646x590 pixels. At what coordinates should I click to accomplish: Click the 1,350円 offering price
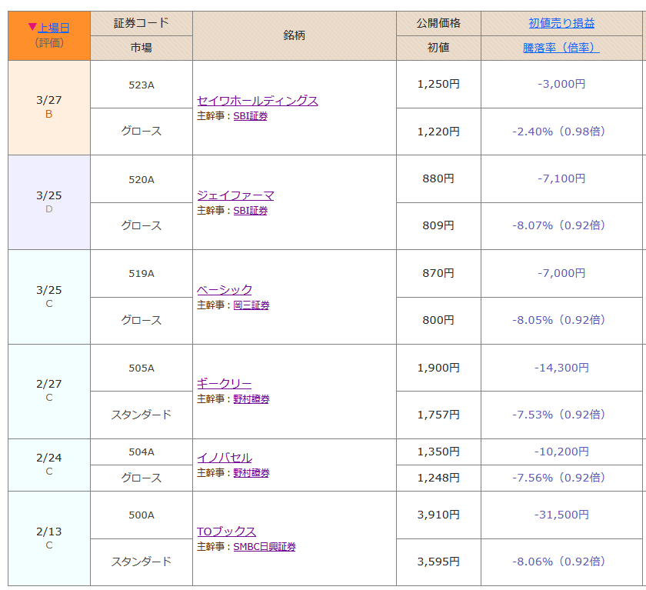[x=438, y=452]
